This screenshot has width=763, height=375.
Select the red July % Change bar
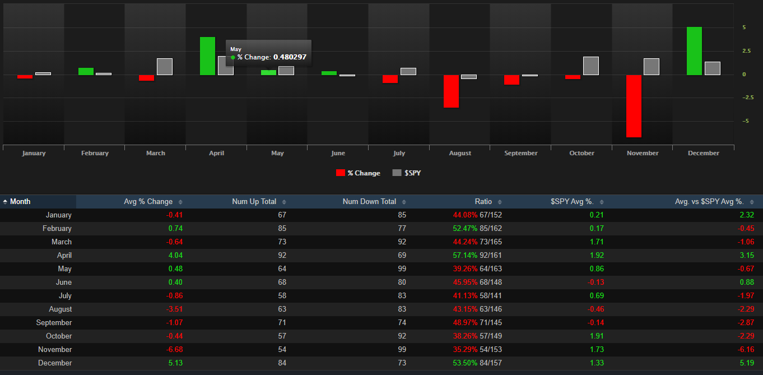(x=390, y=79)
